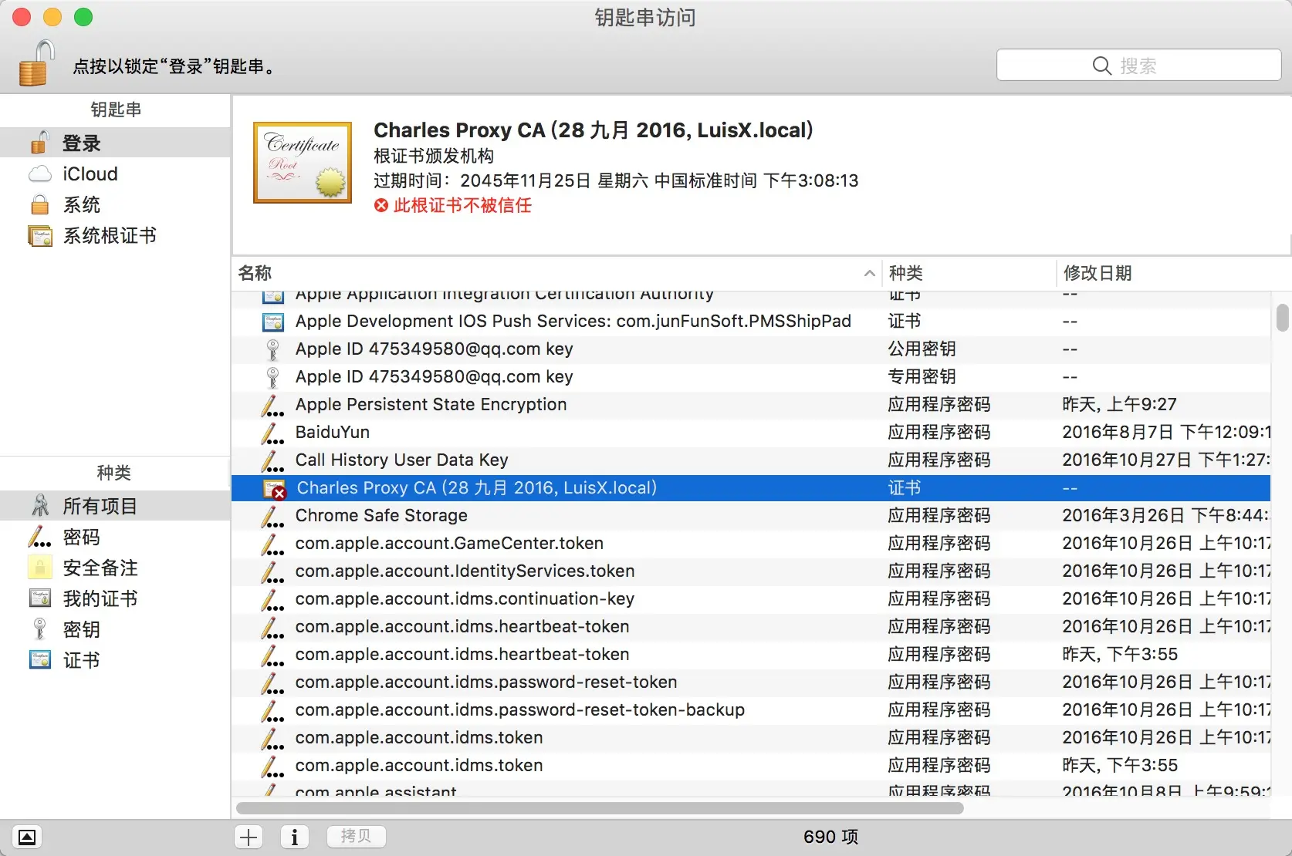Click the horizontal scrollbar of item list

coord(600,808)
